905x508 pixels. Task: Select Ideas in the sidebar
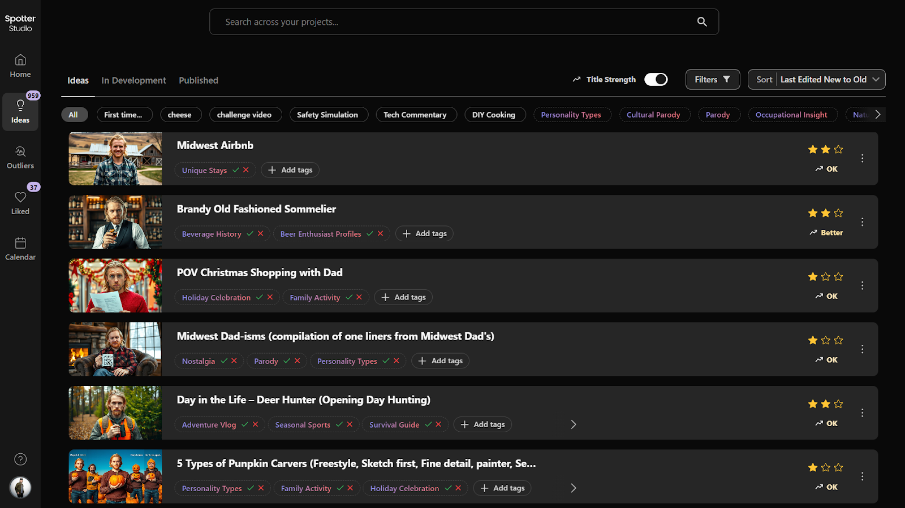click(x=20, y=112)
